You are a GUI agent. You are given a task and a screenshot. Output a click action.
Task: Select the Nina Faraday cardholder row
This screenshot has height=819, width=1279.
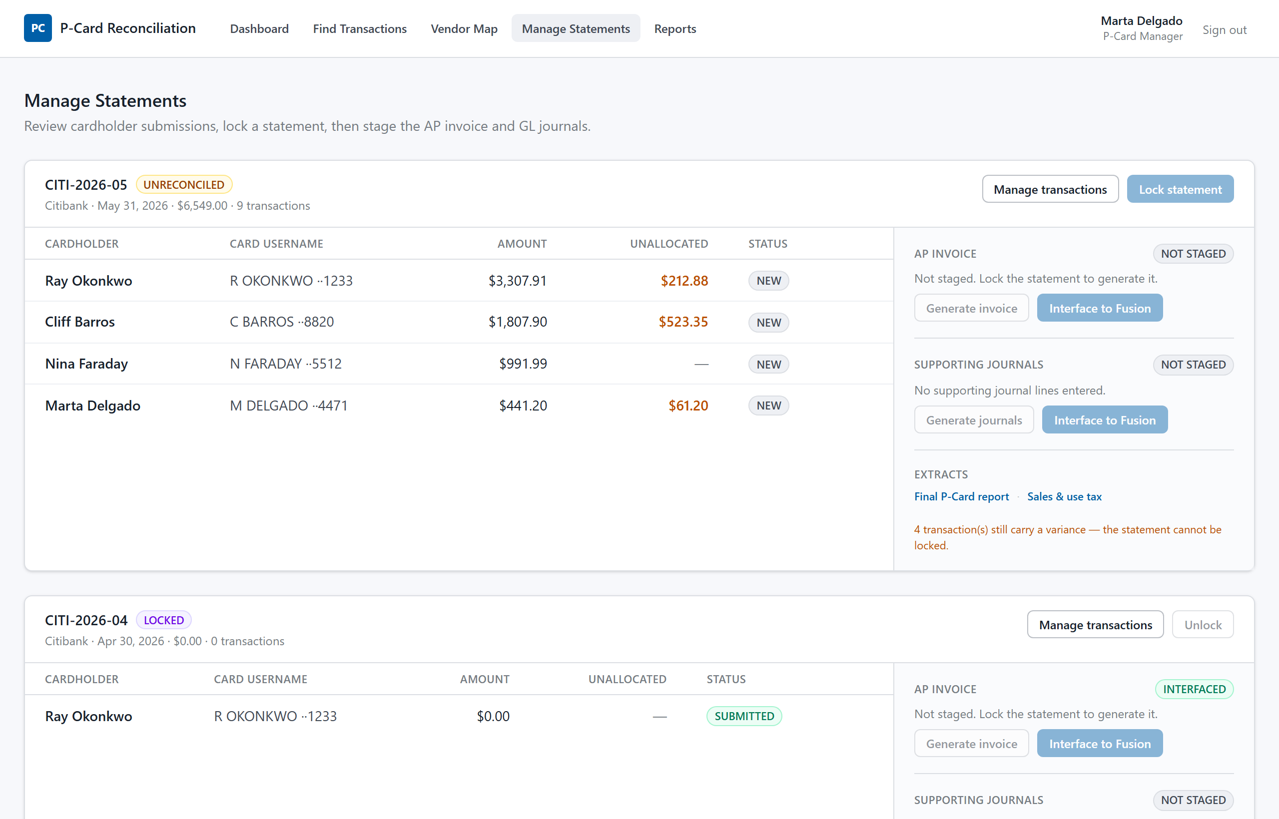coord(459,364)
